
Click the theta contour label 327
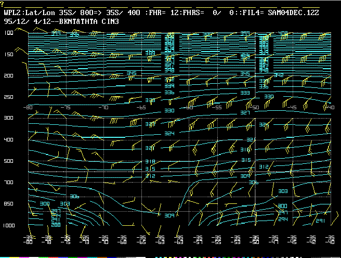pos(245,113)
